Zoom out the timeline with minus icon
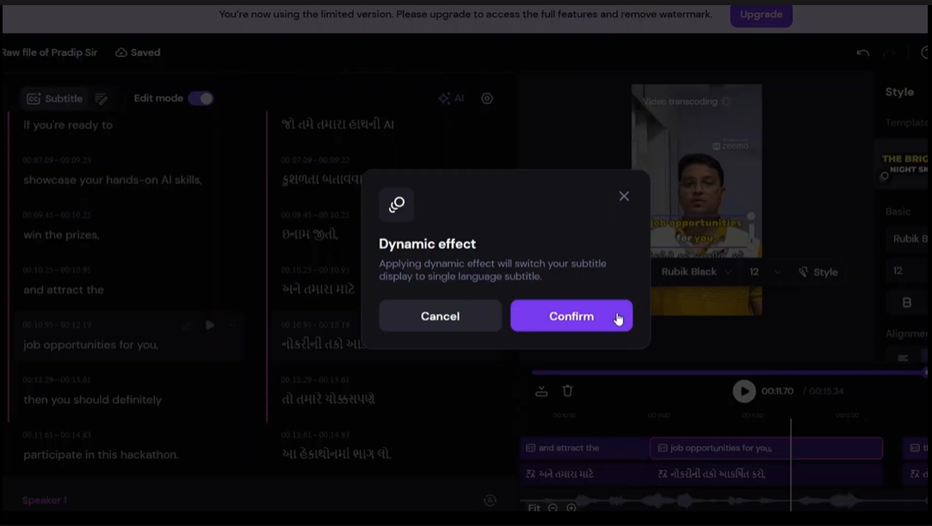 [552, 508]
